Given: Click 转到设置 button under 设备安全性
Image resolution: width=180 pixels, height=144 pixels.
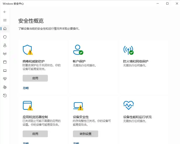Looking at the screenshot, I should [x=85, y=134].
